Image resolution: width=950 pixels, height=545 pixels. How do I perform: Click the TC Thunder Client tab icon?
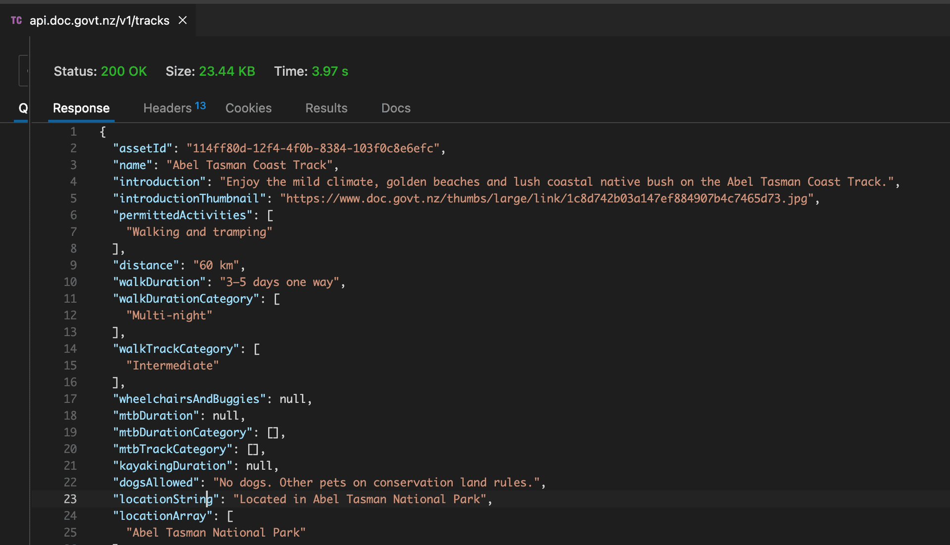[16, 20]
